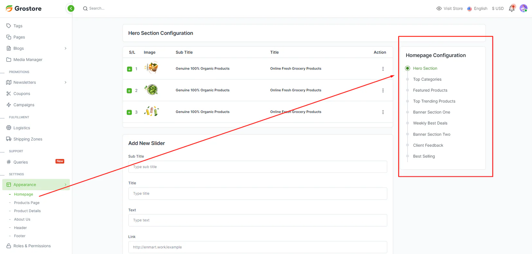Click the slider 2 vegetable thumbnail
Image resolution: width=532 pixels, height=254 pixels.
151,90
